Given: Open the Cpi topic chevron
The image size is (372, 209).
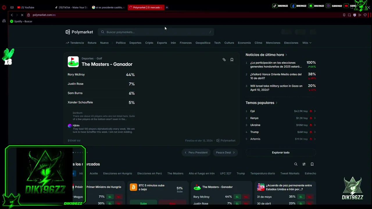Looking at the screenshot, I should [315, 111].
